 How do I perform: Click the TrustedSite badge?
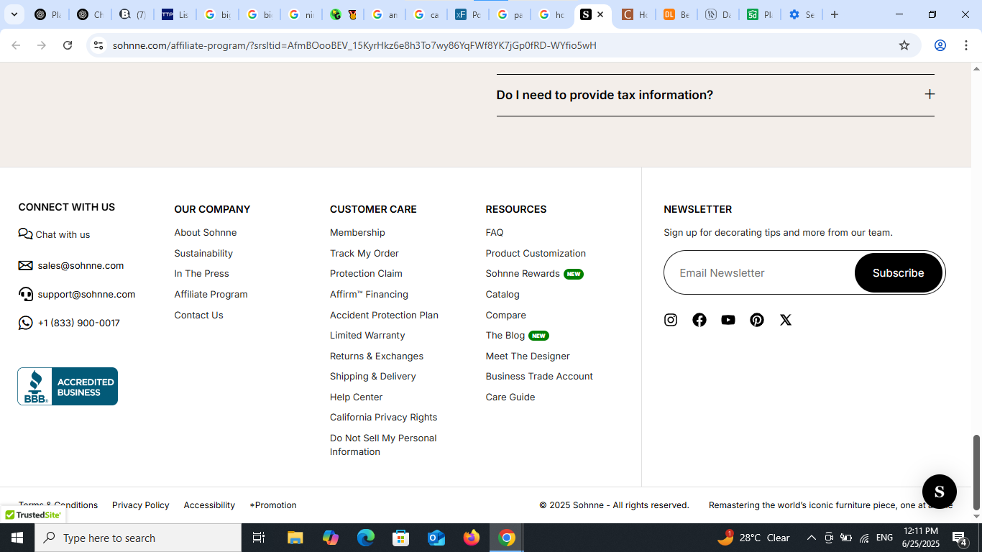[x=33, y=515]
